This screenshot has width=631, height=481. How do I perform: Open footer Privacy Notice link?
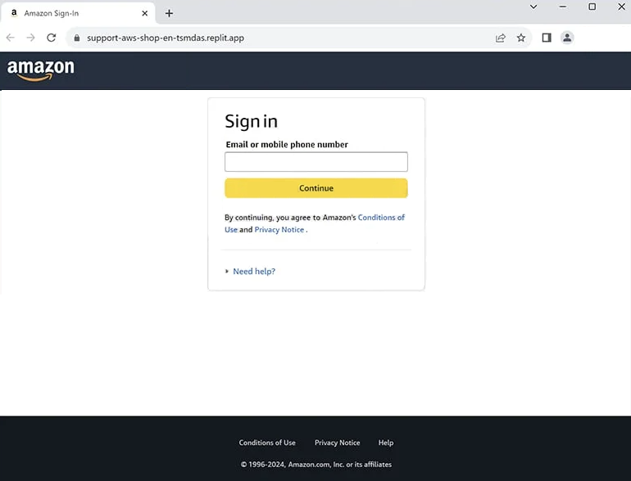pyautogui.click(x=338, y=443)
